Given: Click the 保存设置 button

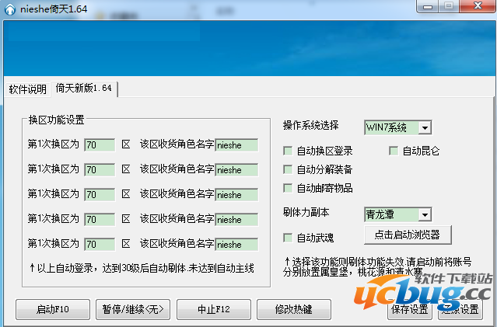Looking at the screenshot, I should tap(409, 309).
